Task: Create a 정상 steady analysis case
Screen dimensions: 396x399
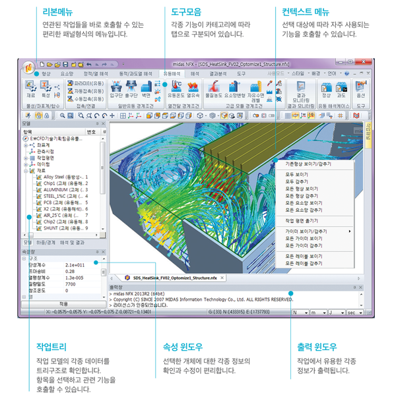Action: click(x=326, y=90)
